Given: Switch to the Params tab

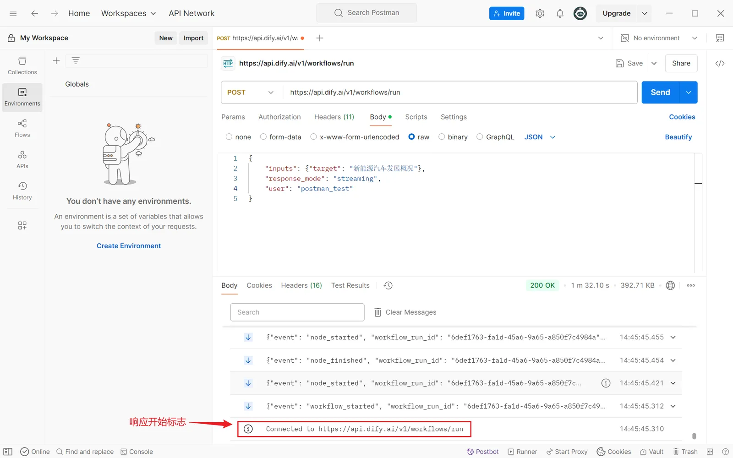Looking at the screenshot, I should [233, 117].
